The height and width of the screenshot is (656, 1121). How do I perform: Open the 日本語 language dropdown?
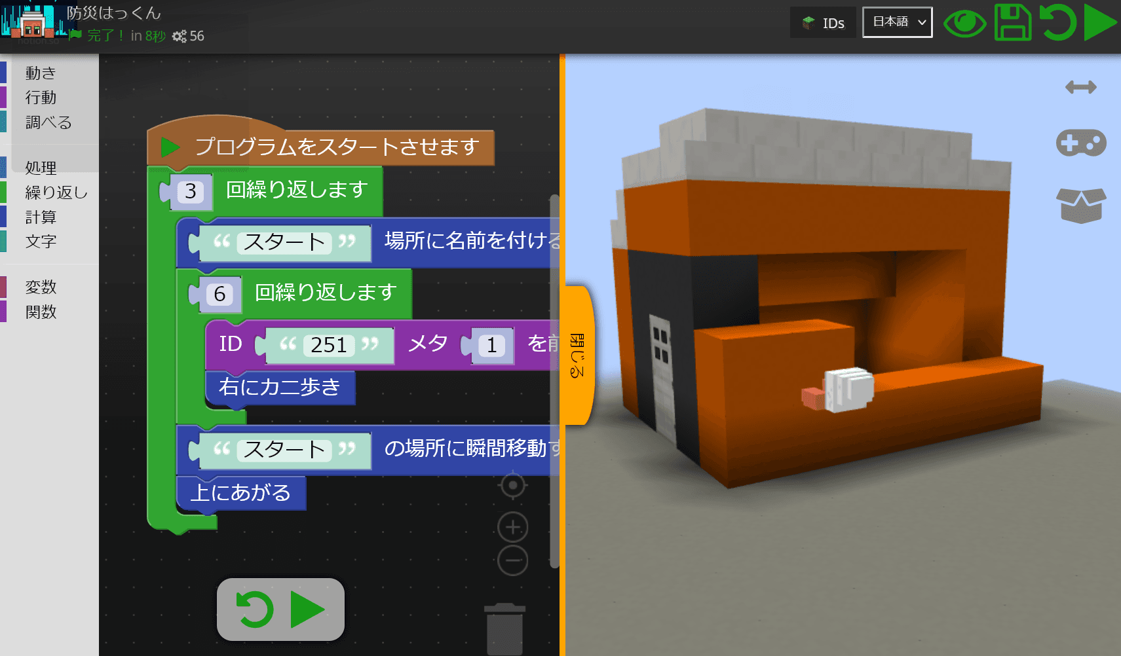897,22
